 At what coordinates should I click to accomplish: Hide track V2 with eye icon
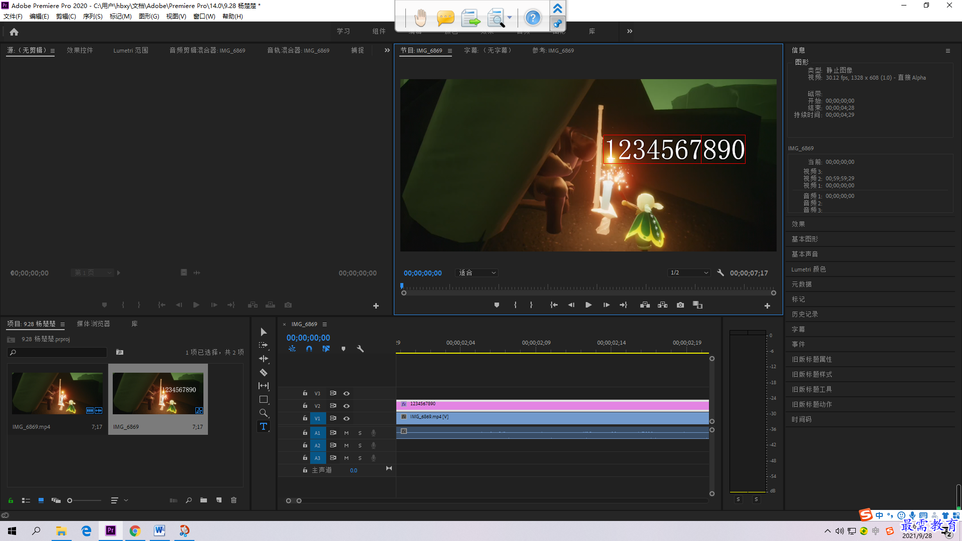[346, 406]
